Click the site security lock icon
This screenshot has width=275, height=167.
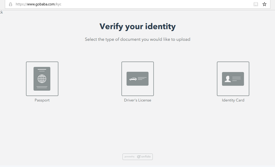pyautogui.click(x=11, y=4)
